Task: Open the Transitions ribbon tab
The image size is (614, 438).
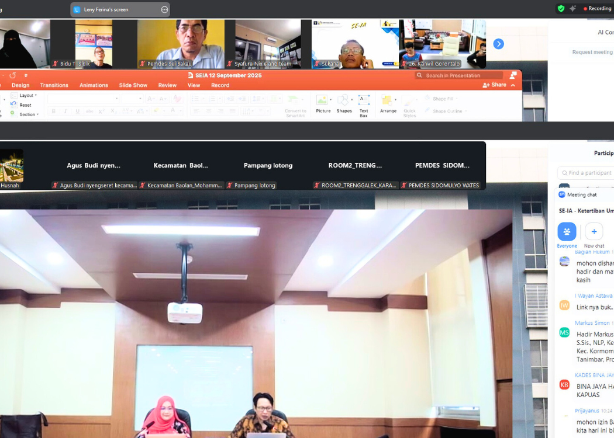Action: pyautogui.click(x=54, y=85)
